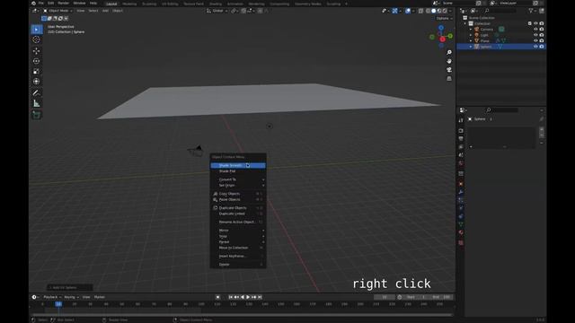The image size is (575, 323).
Task: Open the Select menu in viewport header
Action: (x=93, y=11)
